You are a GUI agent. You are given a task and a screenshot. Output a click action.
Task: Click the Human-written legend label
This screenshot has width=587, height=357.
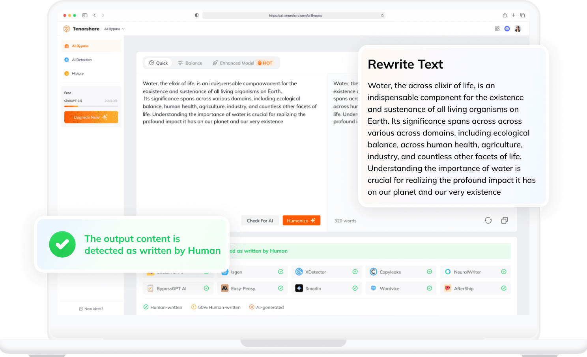pyautogui.click(x=166, y=307)
